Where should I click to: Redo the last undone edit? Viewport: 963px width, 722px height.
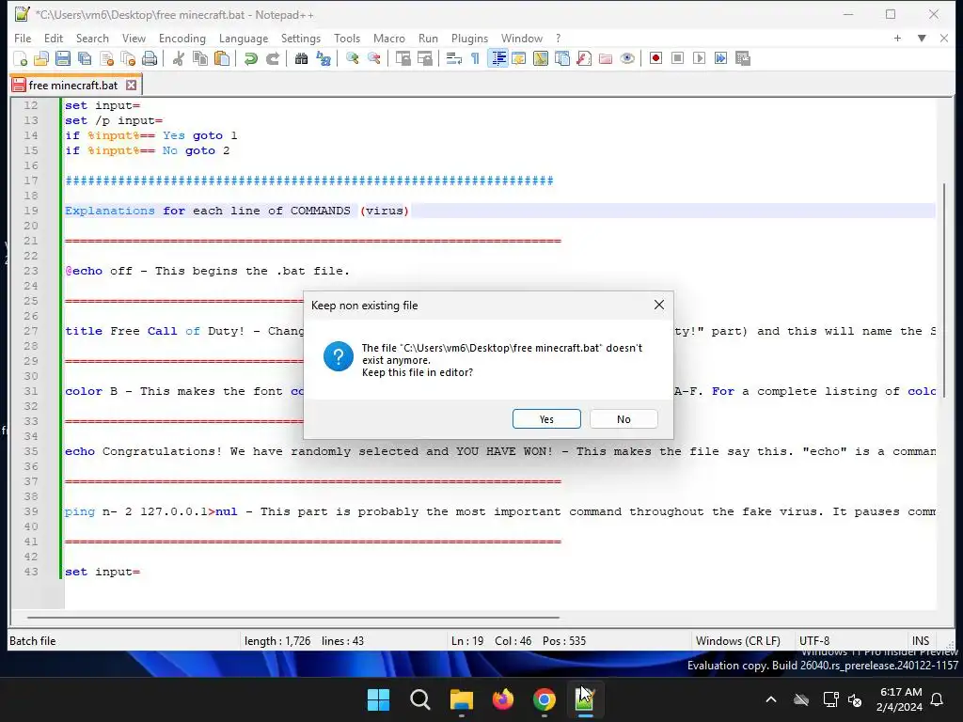(273, 58)
